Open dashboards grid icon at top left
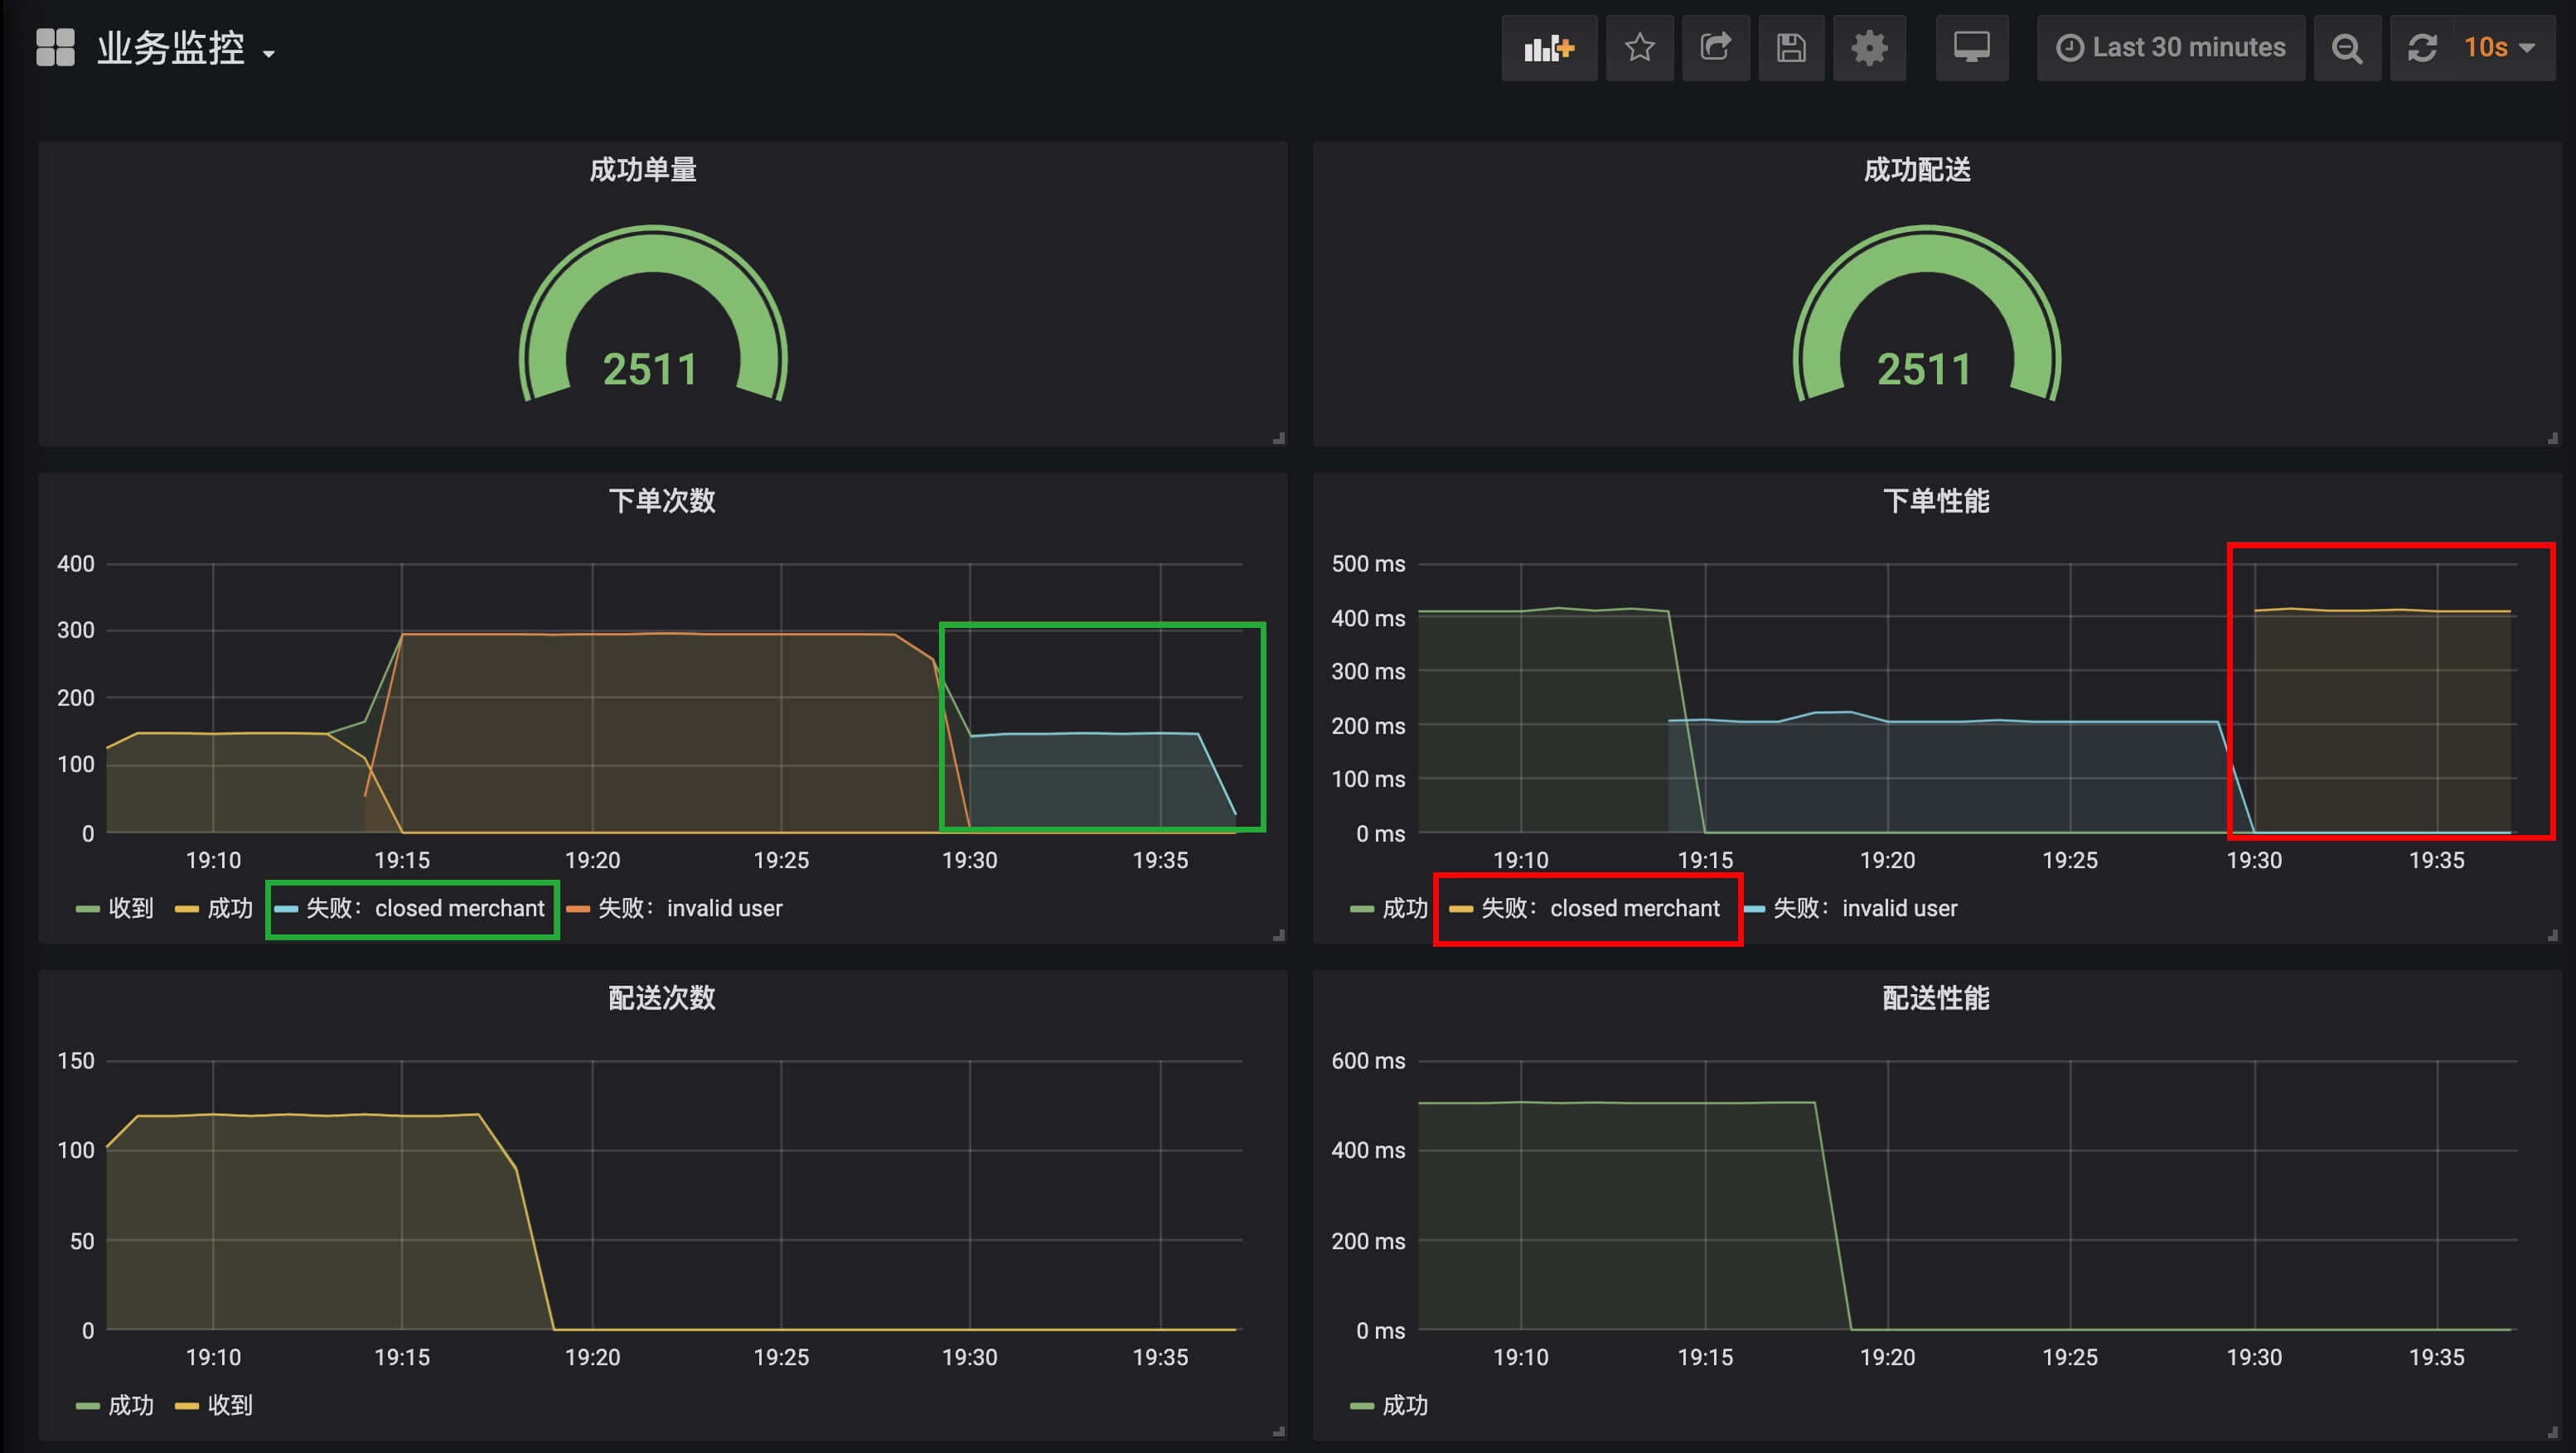Image resolution: width=2576 pixels, height=1453 pixels. click(55, 47)
